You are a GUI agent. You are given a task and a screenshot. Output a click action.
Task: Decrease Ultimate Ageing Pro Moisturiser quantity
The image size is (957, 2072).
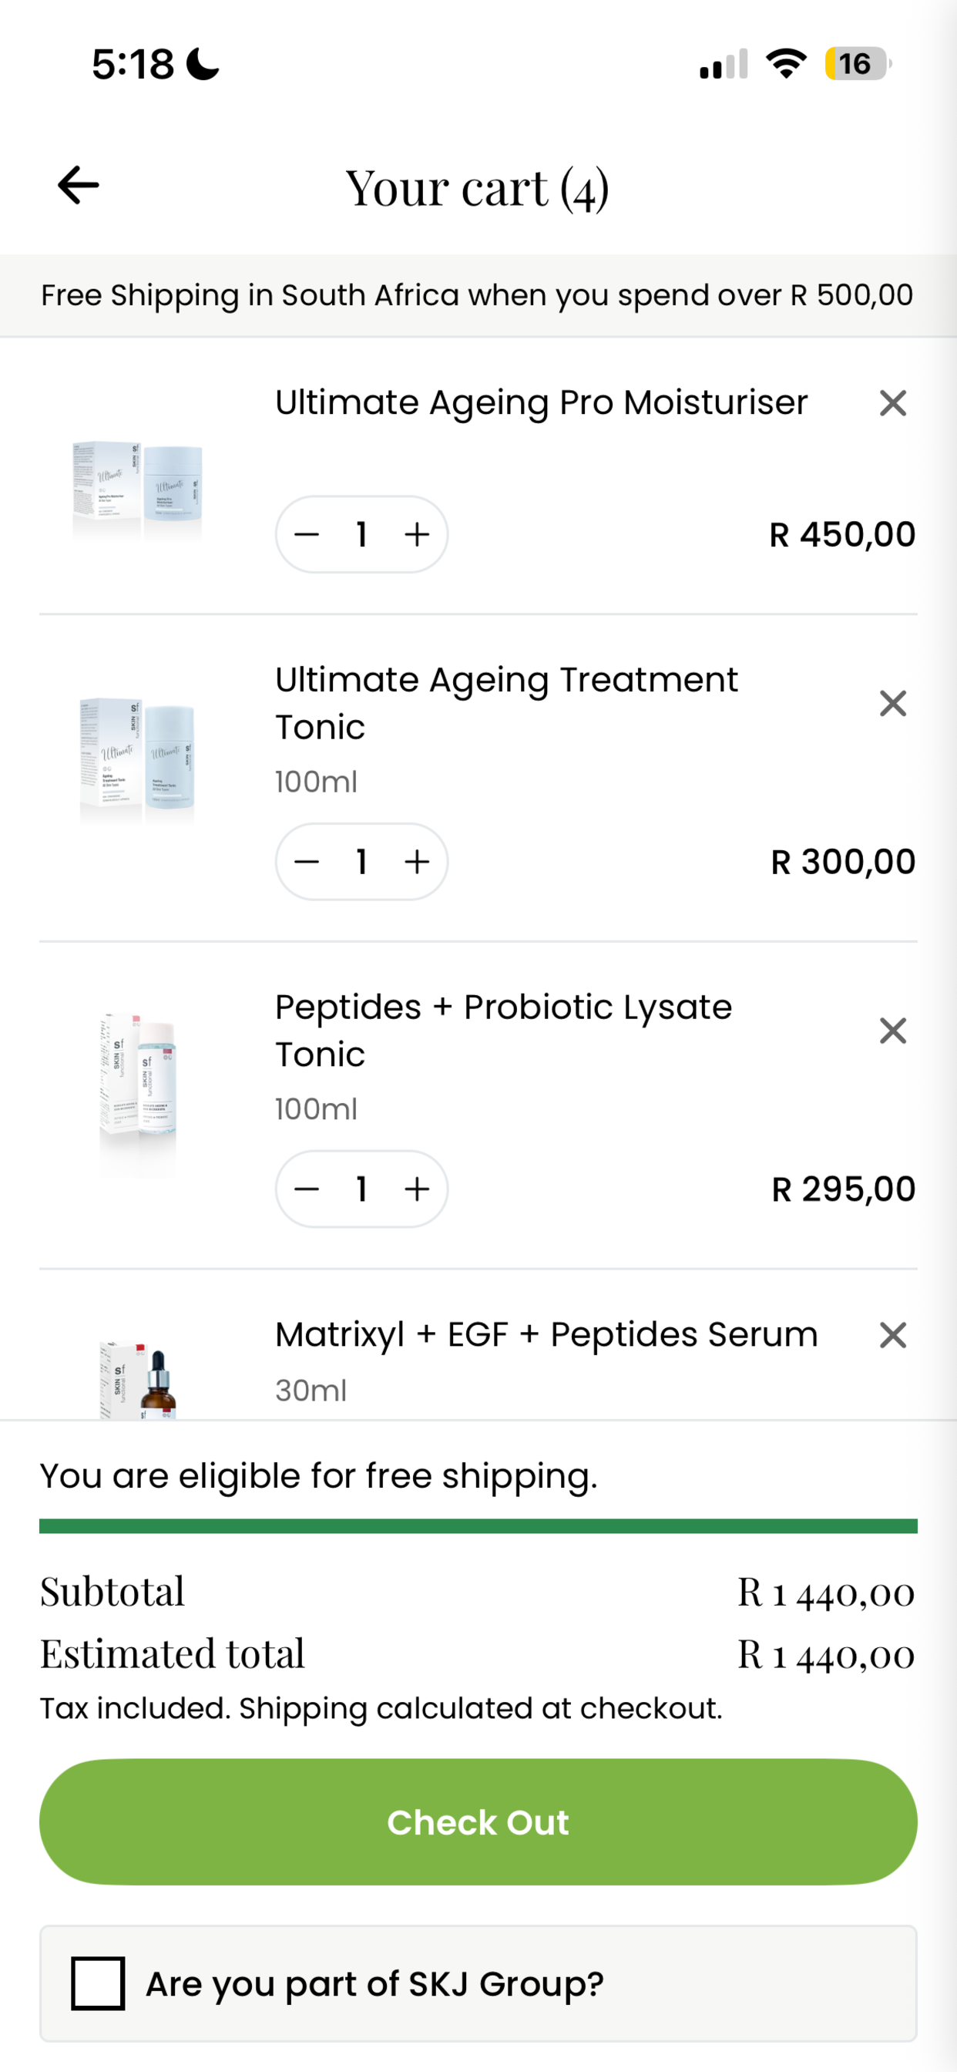[307, 534]
